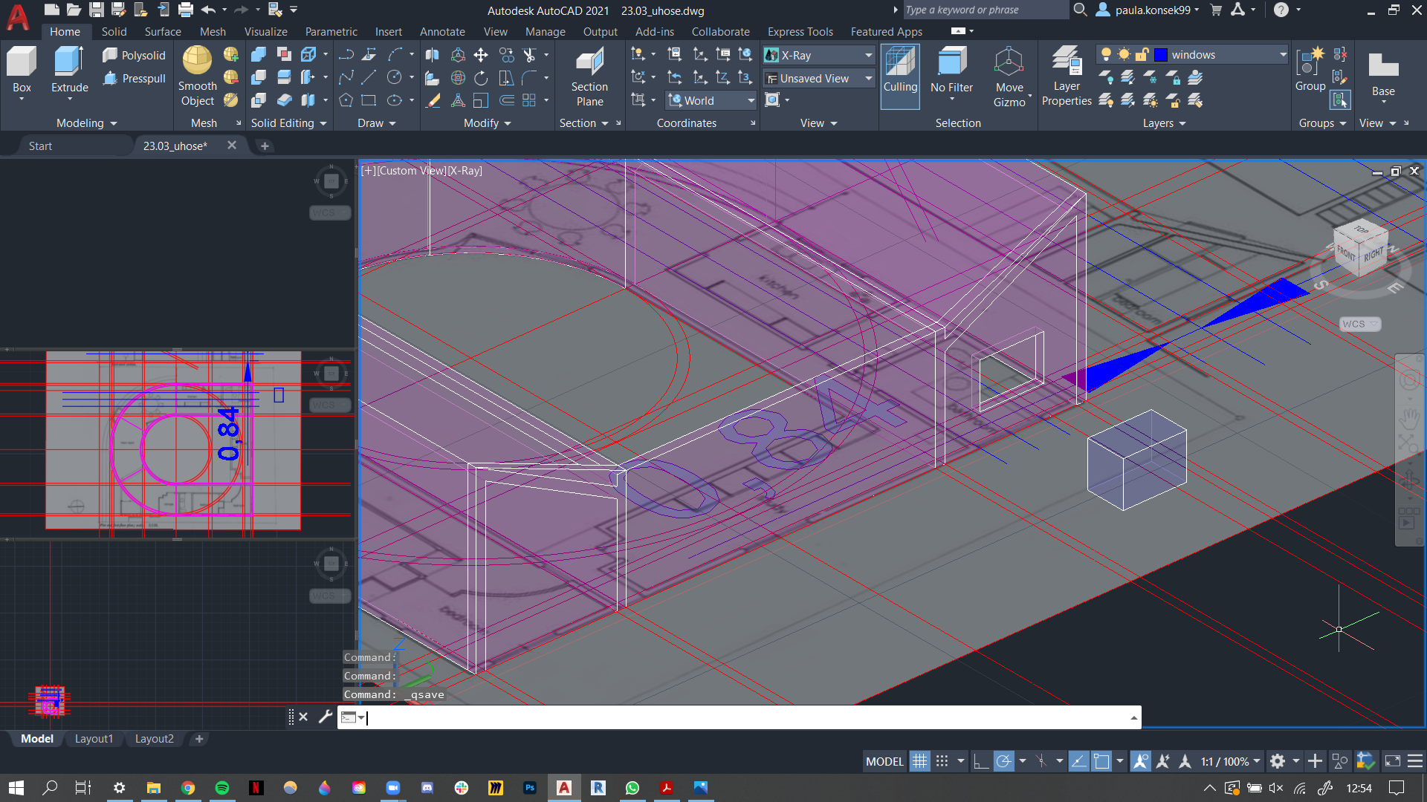The image size is (1427, 802).
Task: Open the Layer Properties manager
Action: (x=1067, y=76)
